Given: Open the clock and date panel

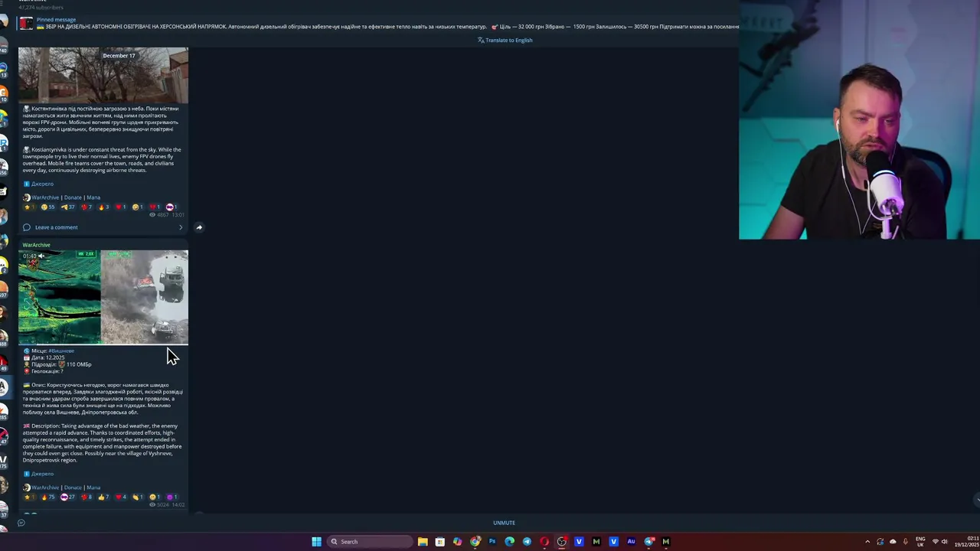Looking at the screenshot, I should coord(966,542).
